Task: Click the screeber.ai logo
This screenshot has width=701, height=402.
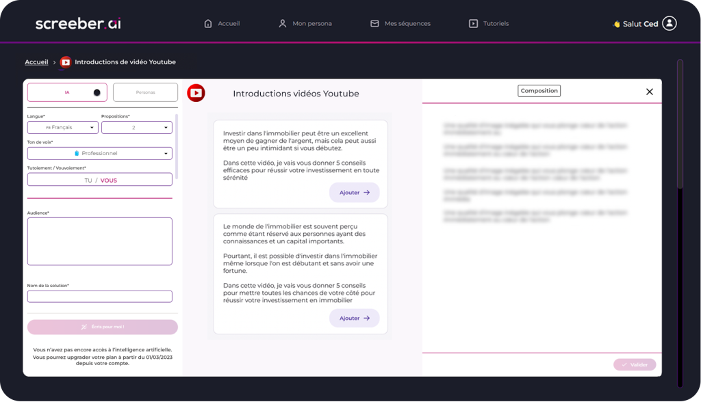Action: (78, 23)
